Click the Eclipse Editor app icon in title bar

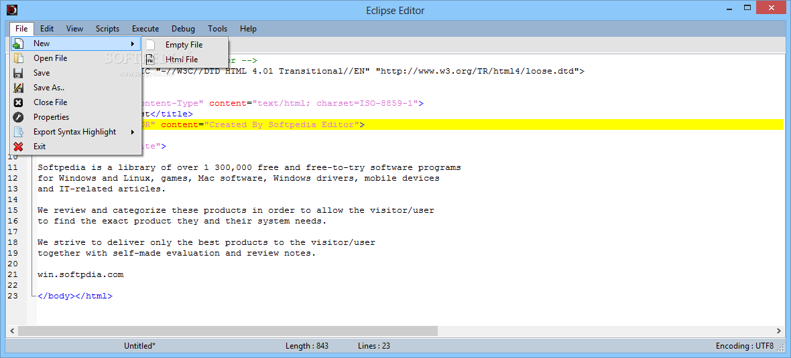(11, 9)
